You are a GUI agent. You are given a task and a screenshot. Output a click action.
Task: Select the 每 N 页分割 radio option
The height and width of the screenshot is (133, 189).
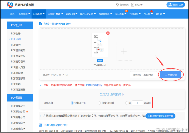[127, 103]
